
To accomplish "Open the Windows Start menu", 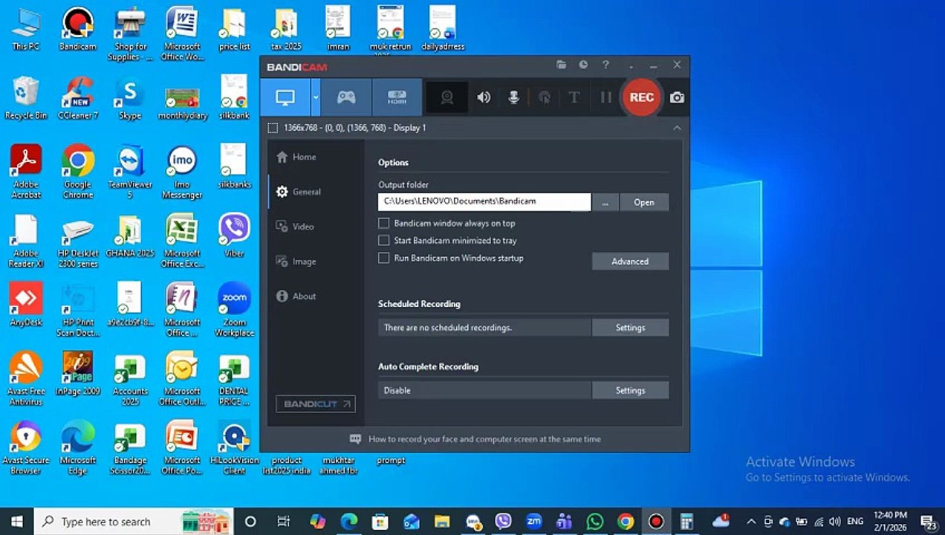I will point(16,522).
